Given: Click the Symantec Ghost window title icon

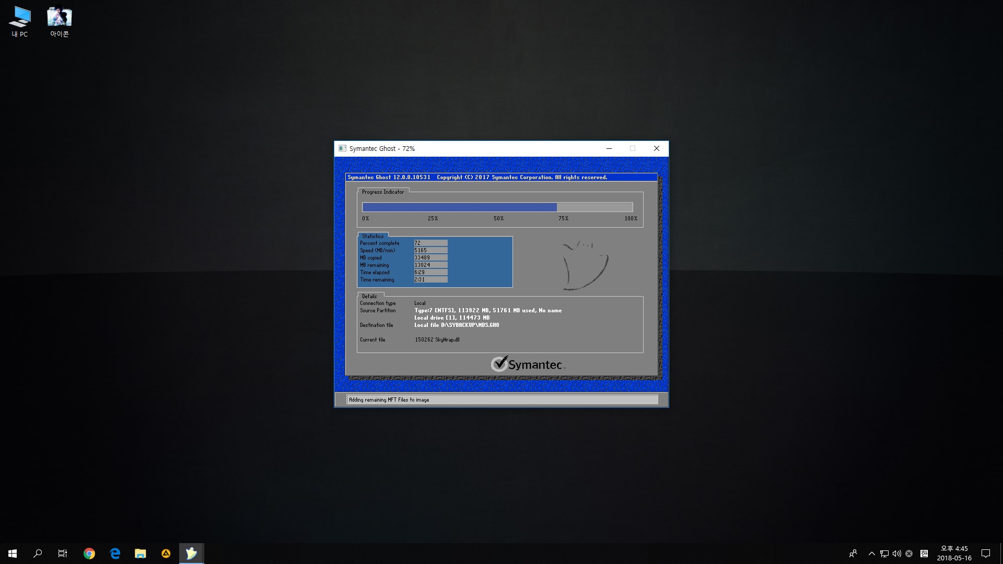Looking at the screenshot, I should click(342, 148).
